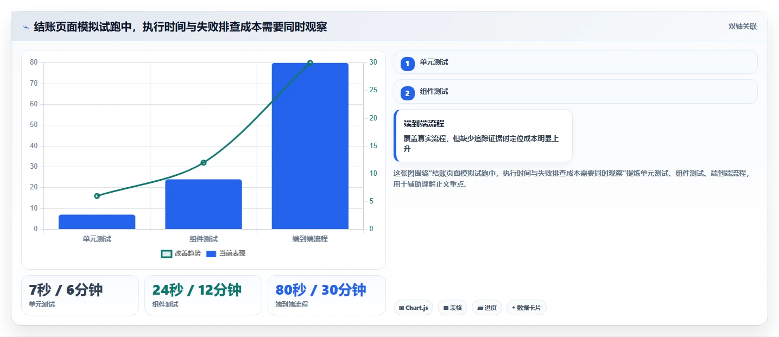Click the 组件测试 bar in the chart
The image size is (779, 337).
tap(204, 204)
